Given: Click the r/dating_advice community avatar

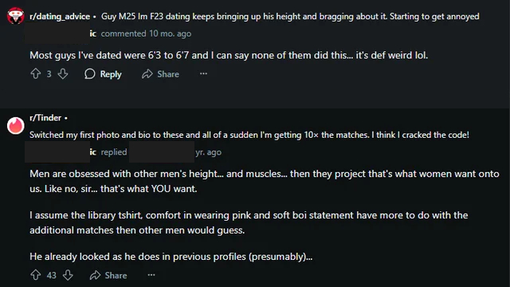Looking at the screenshot, I should (16, 16).
